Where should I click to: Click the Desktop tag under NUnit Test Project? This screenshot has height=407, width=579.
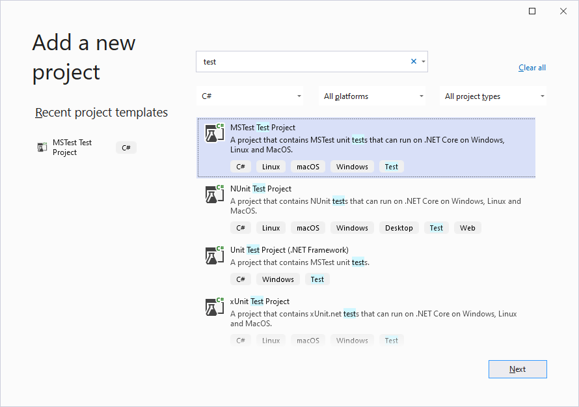[x=399, y=227]
